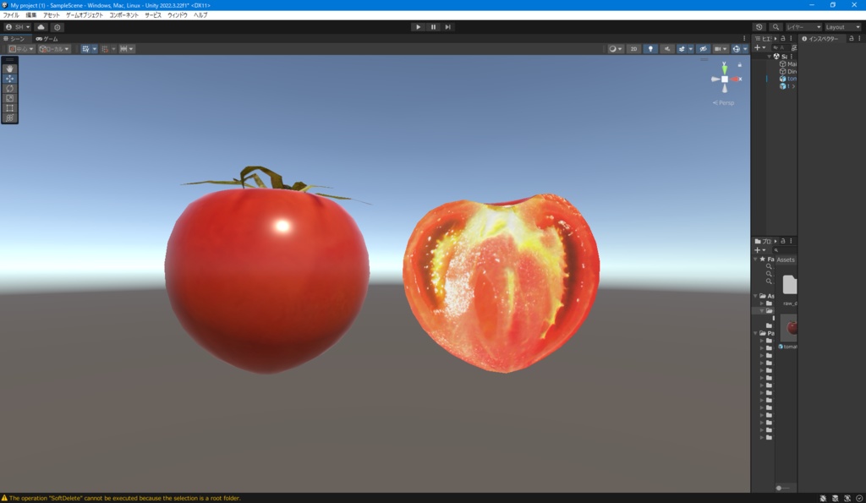Select the Move tool

click(9, 79)
